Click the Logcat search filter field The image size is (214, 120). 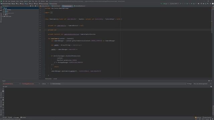pos(118,84)
